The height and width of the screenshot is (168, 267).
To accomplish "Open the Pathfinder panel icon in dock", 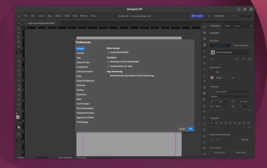I will (x=204, y=130).
